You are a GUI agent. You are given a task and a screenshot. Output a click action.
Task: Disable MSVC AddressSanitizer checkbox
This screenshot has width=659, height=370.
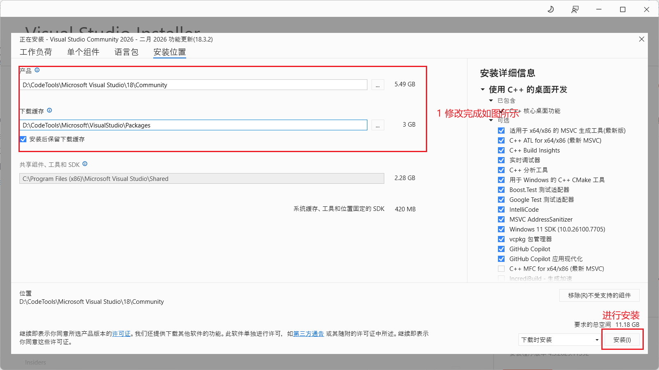[x=501, y=220]
